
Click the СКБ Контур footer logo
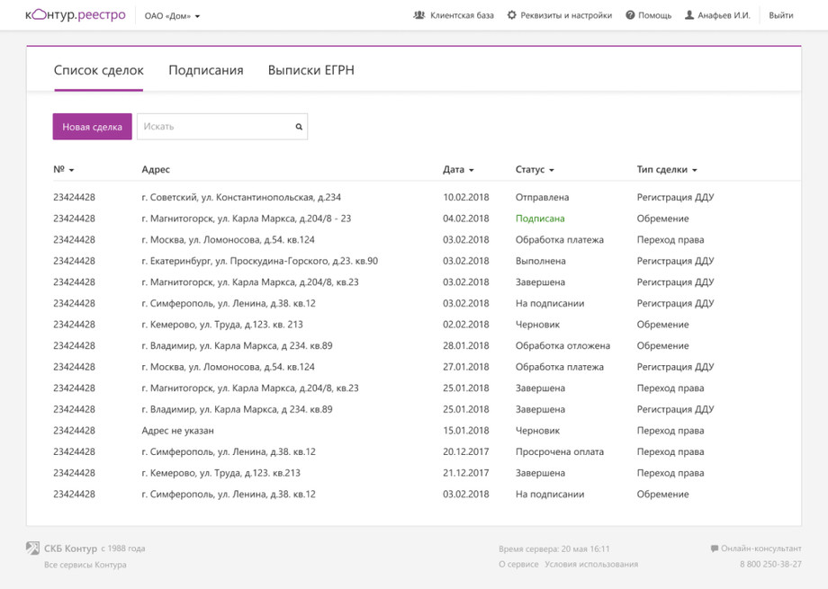coord(32,549)
